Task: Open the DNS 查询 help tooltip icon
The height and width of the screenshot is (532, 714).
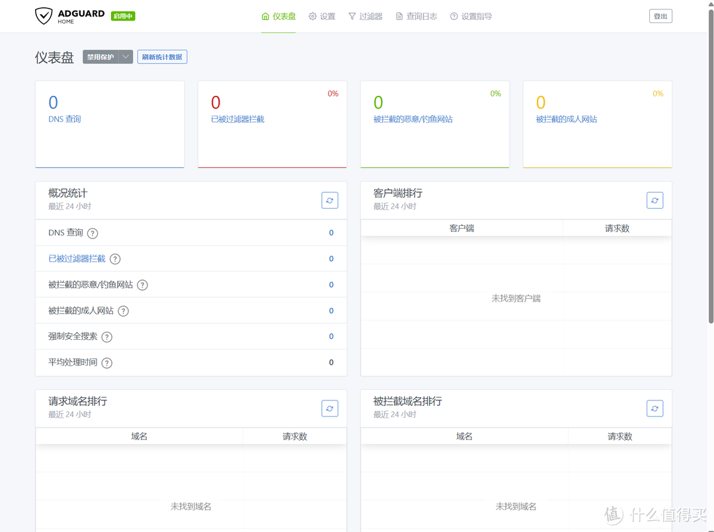Action: coord(92,233)
